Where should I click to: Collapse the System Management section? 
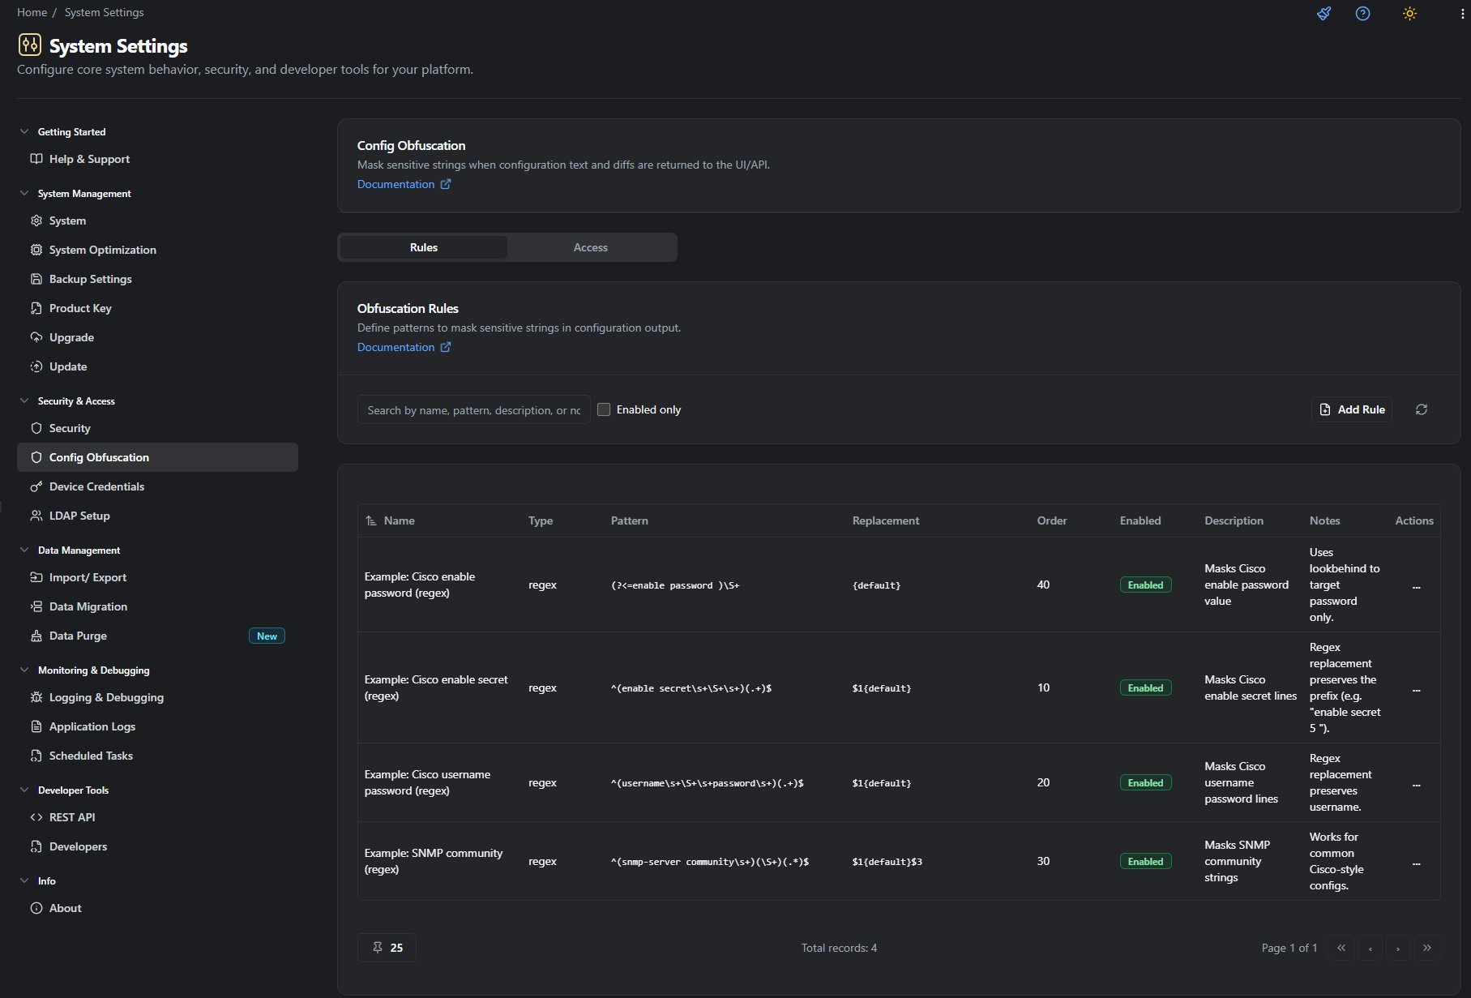(24, 193)
